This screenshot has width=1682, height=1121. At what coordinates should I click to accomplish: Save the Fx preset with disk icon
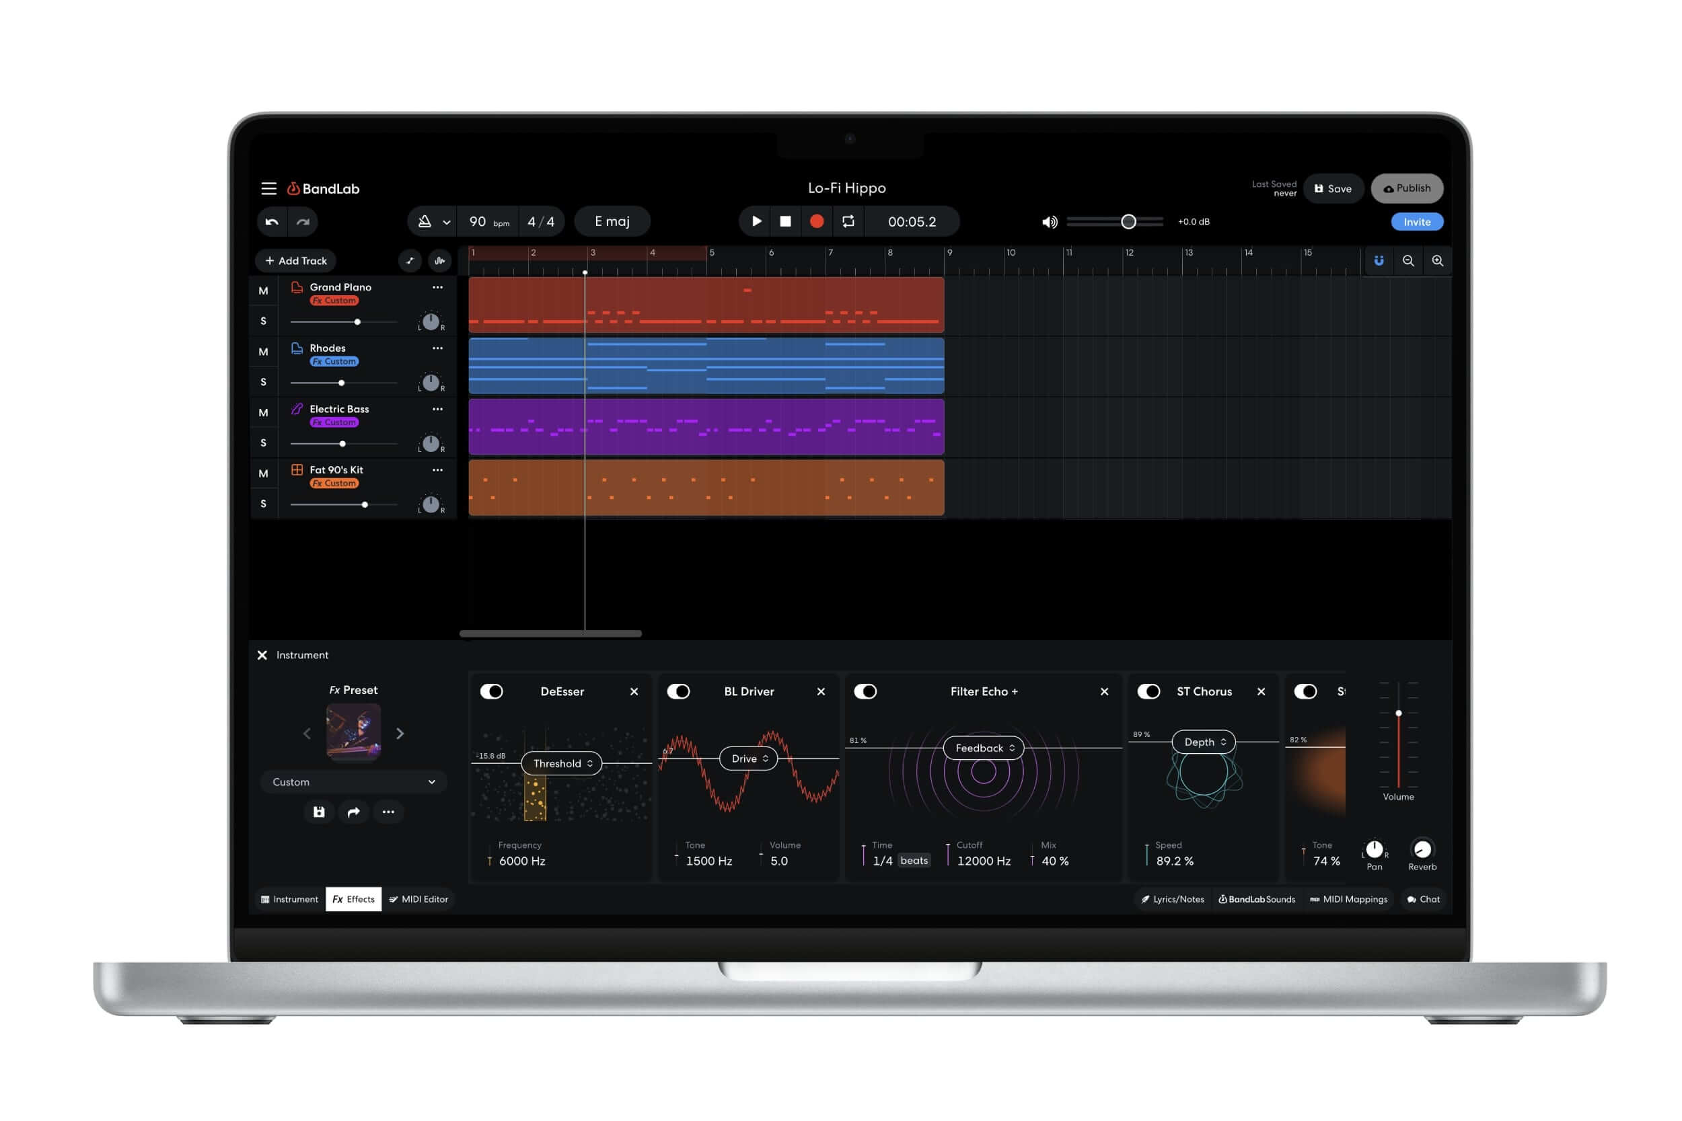[319, 812]
